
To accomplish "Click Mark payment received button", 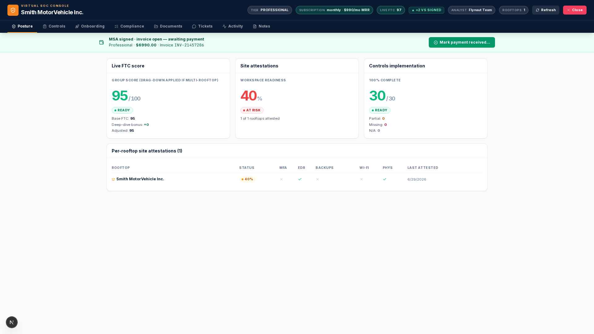I will tap(462, 42).
